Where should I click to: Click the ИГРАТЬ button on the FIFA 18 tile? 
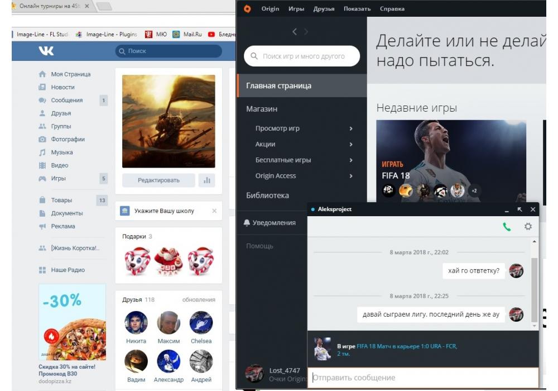tap(392, 164)
